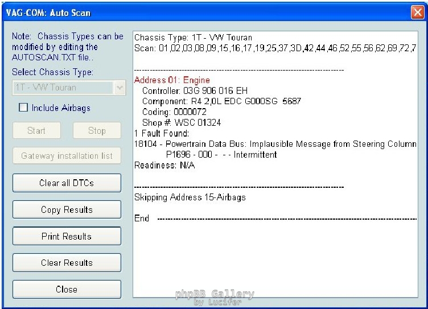This screenshot has width=428, height=309.
Task: Open the Select Chassis Type dropdown arrow
Action: coord(120,88)
